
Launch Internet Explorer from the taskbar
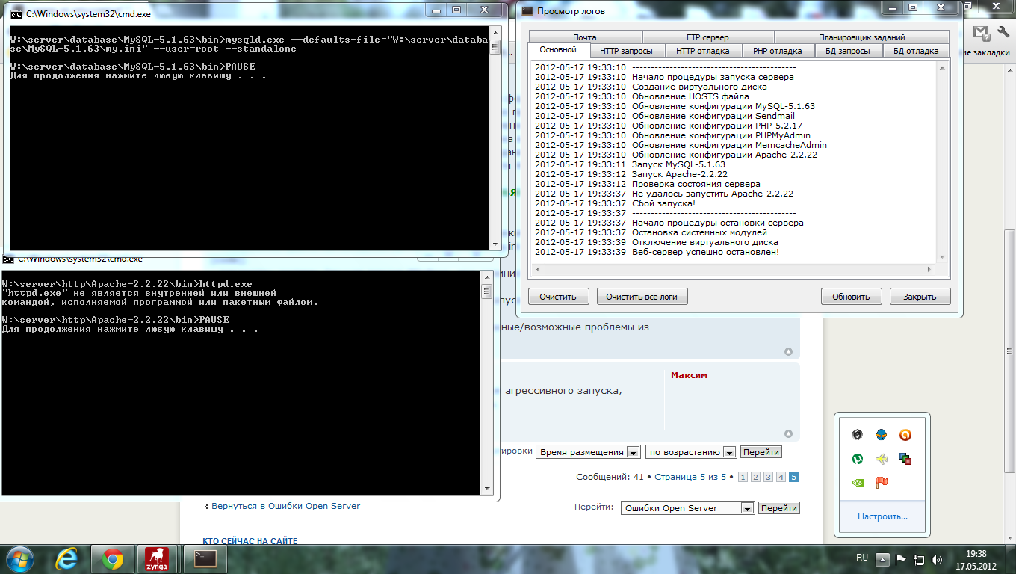click(x=68, y=558)
